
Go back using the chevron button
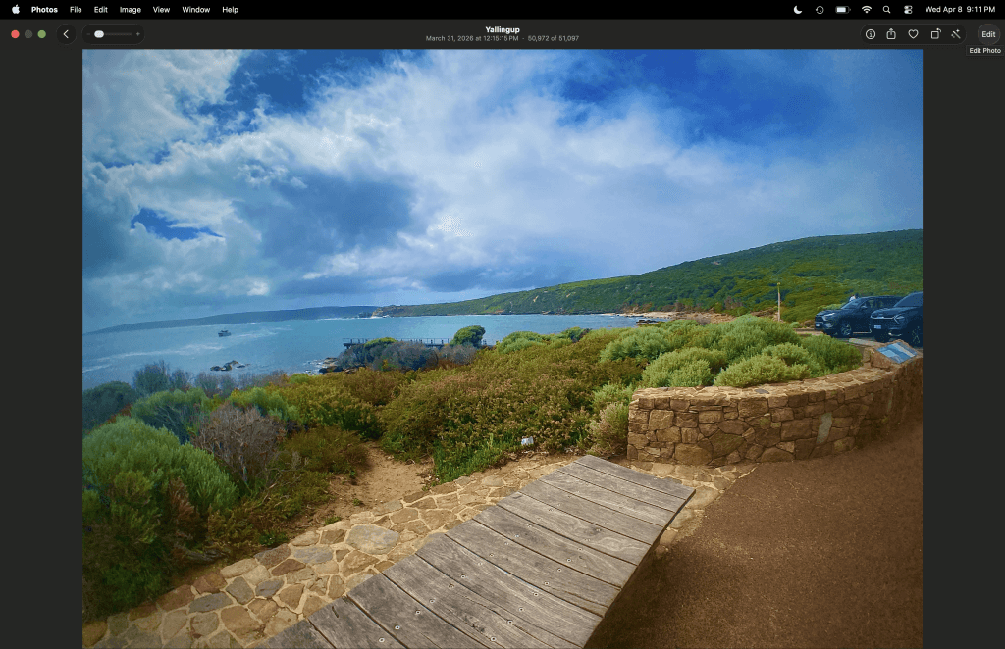pos(66,33)
